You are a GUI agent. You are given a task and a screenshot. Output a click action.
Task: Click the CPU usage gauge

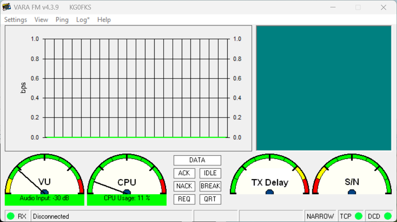[x=127, y=176]
